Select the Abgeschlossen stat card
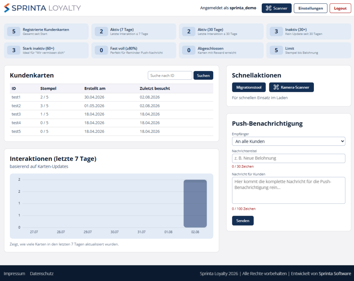This screenshot has width=354, height=281. (x=221, y=50)
